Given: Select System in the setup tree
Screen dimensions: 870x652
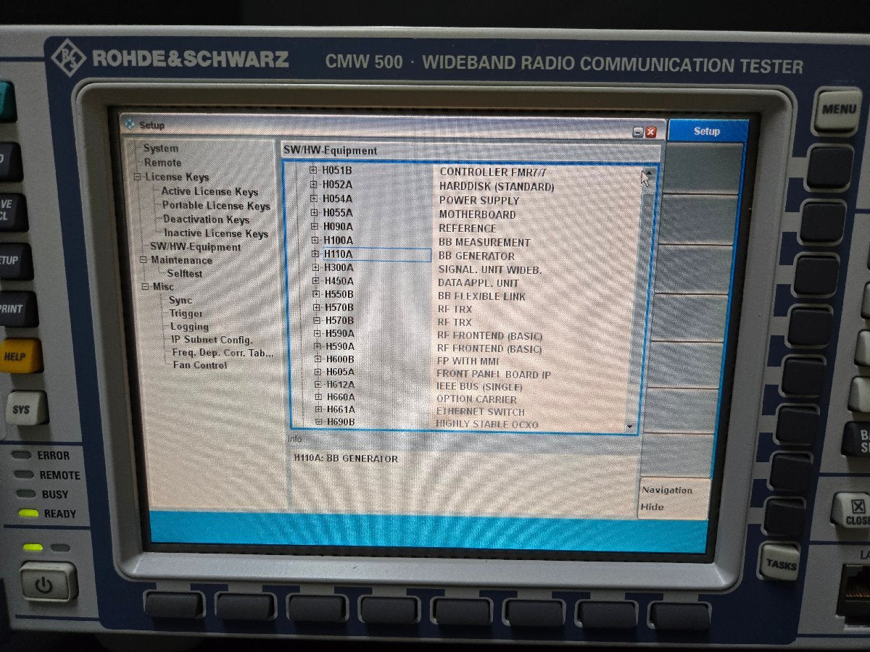Looking at the screenshot, I should click(160, 149).
